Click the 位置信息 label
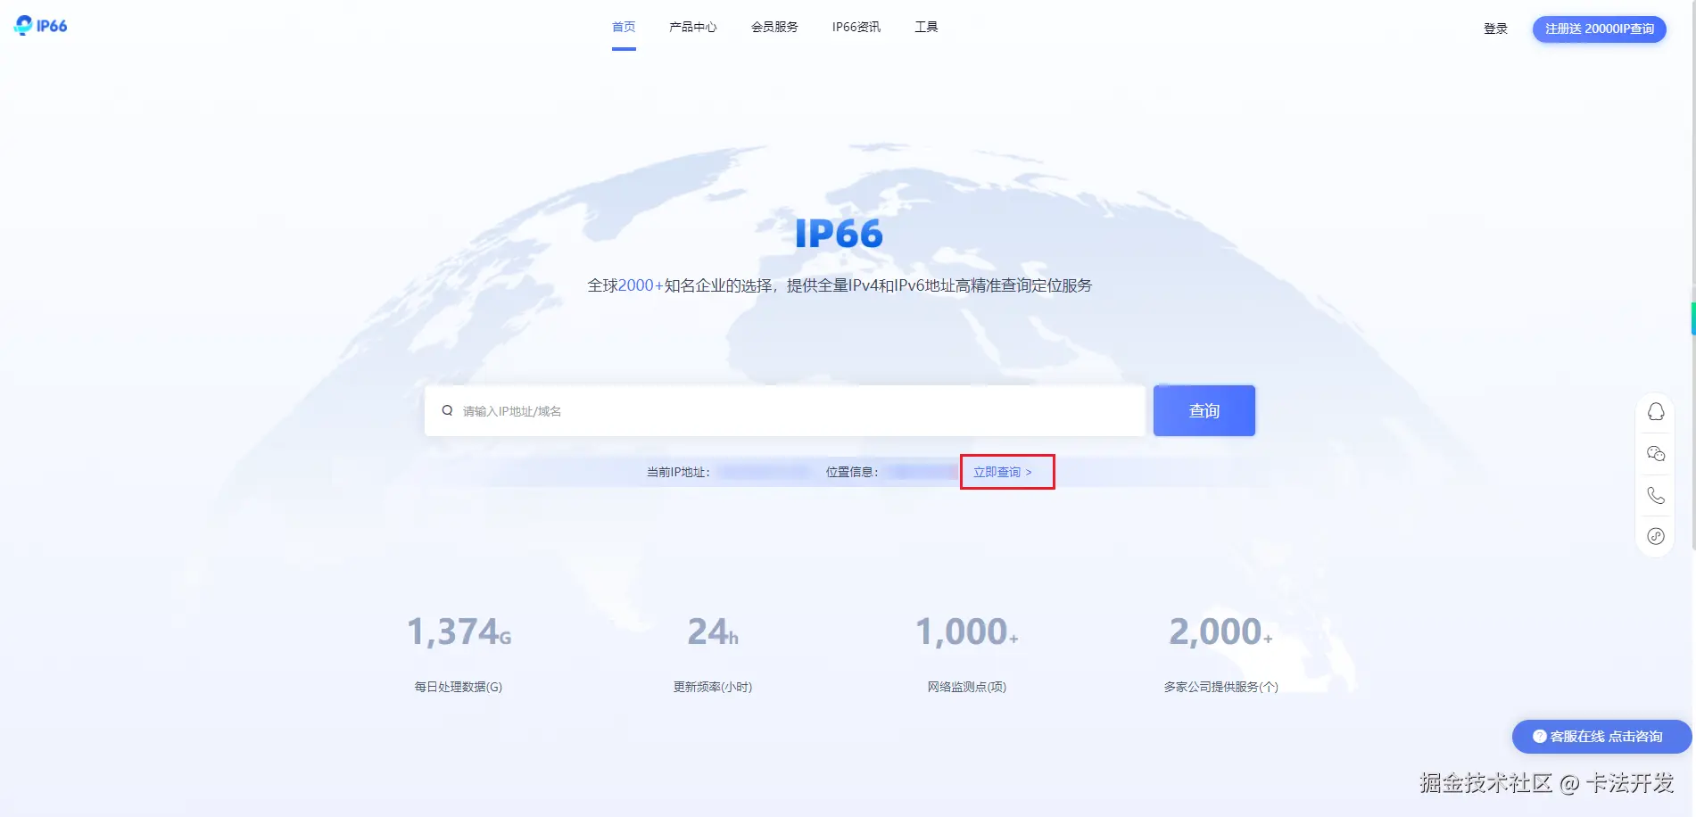1696x817 pixels. pyautogui.click(x=852, y=472)
